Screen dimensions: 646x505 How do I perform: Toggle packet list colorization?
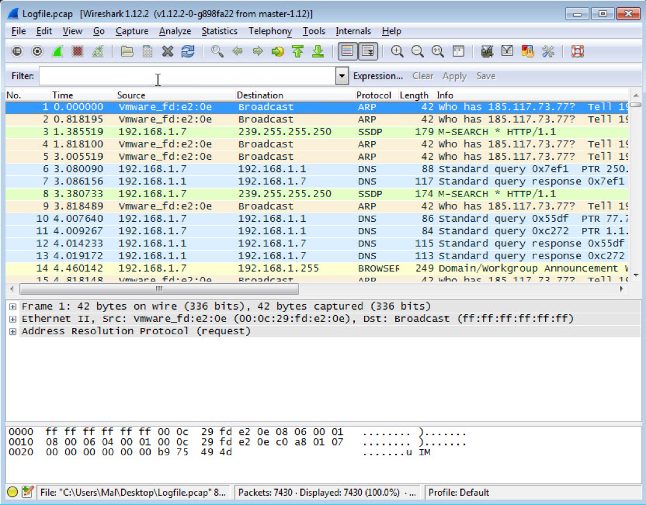(x=348, y=52)
